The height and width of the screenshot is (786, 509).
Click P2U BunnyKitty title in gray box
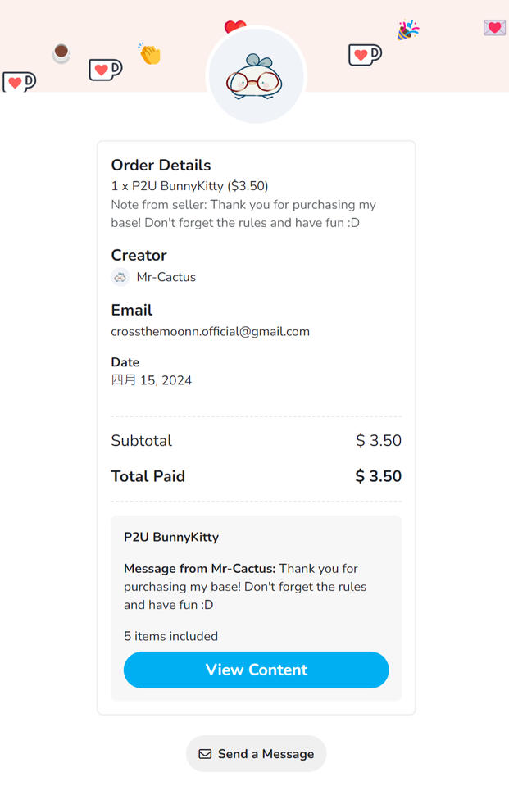(171, 538)
